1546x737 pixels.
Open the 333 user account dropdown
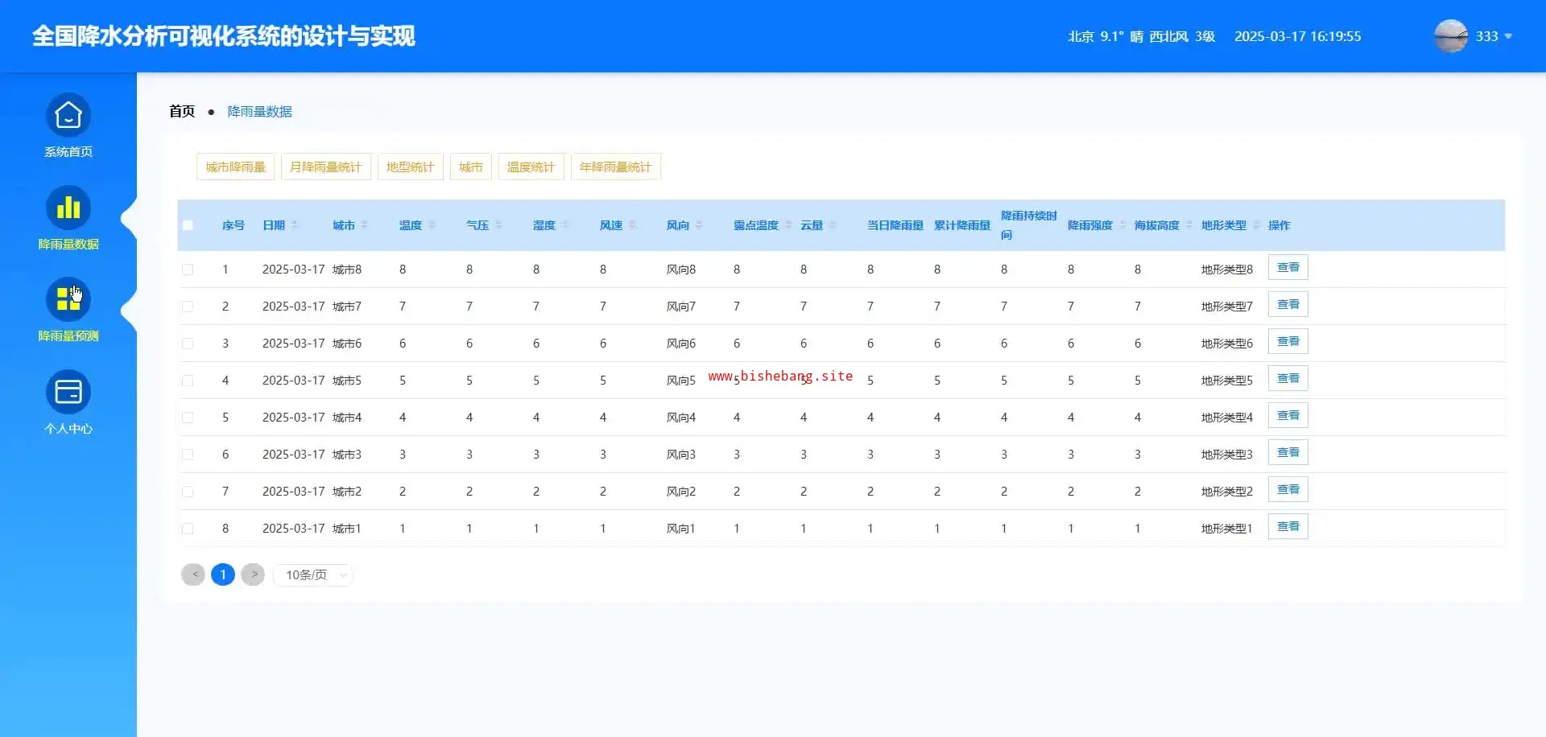[1494, 36]
